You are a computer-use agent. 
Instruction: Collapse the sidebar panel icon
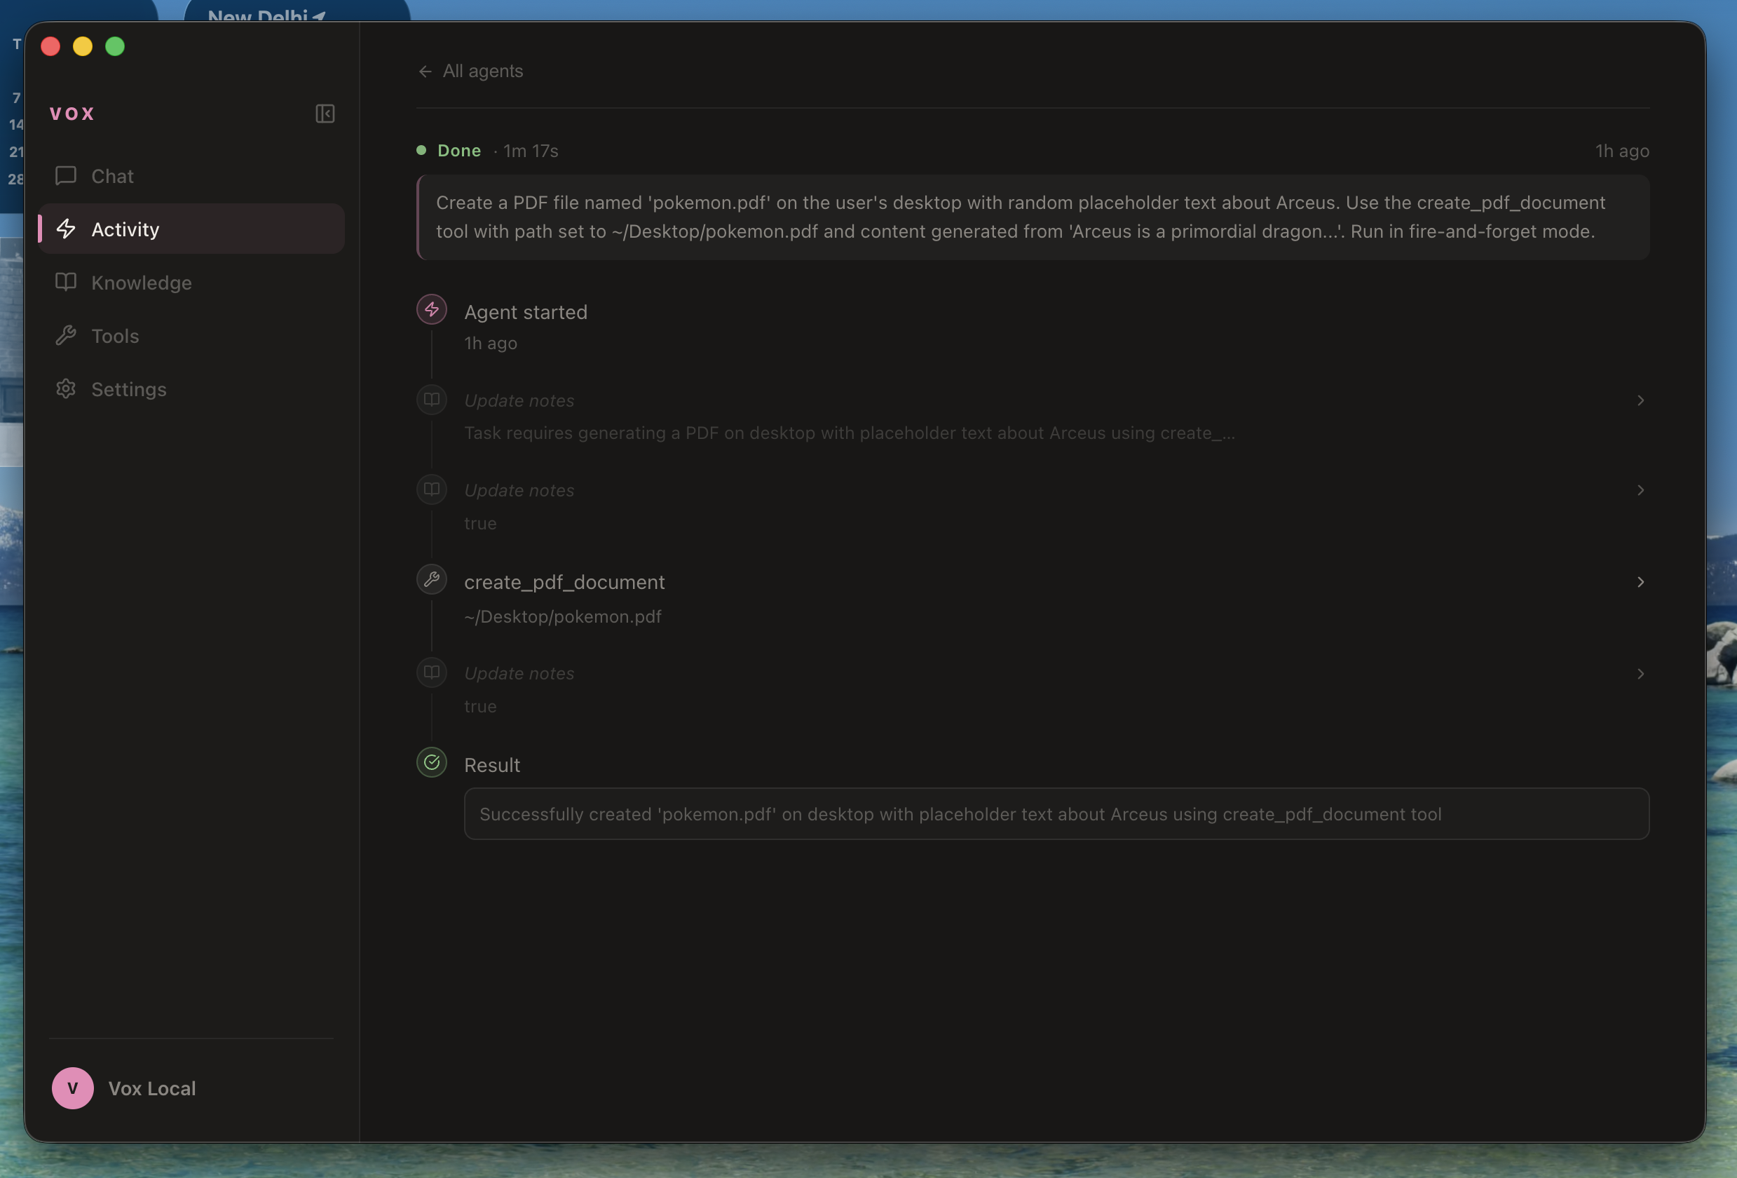coord(325,114)
